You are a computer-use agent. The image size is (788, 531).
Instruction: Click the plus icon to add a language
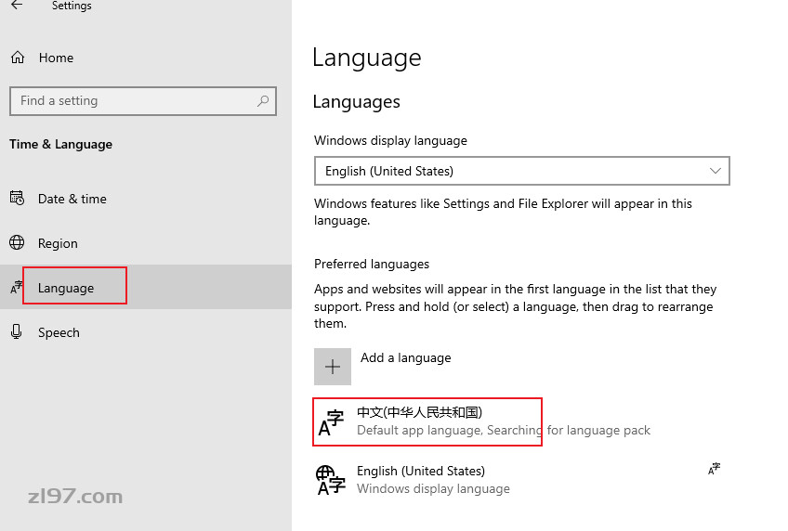332,367
